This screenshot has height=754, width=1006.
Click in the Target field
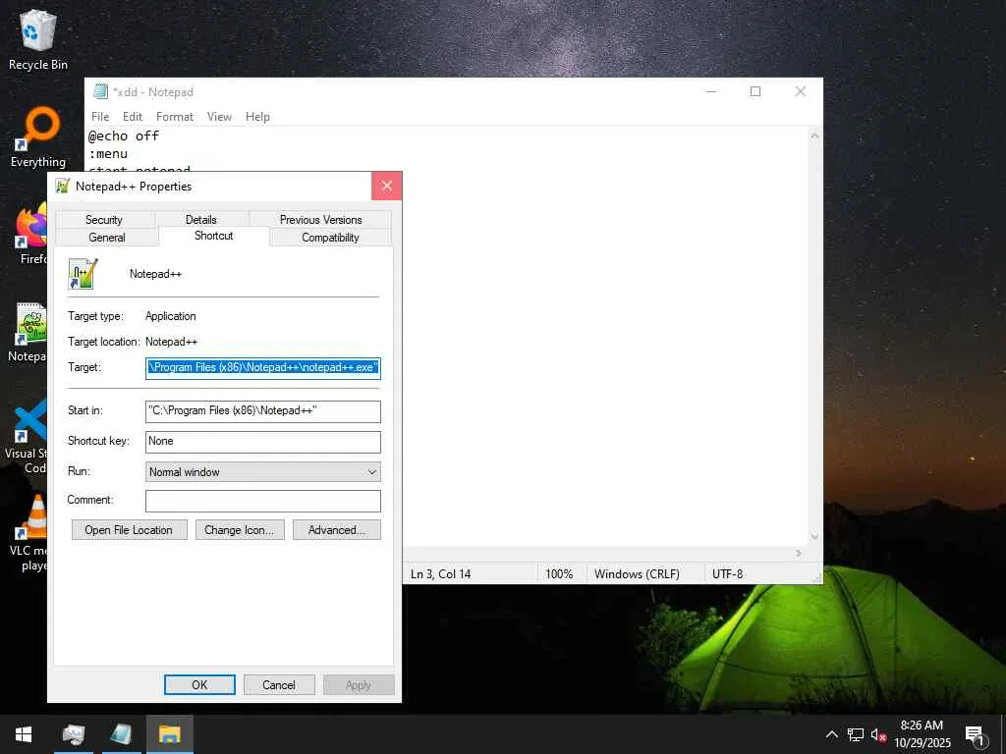point(263,368)
